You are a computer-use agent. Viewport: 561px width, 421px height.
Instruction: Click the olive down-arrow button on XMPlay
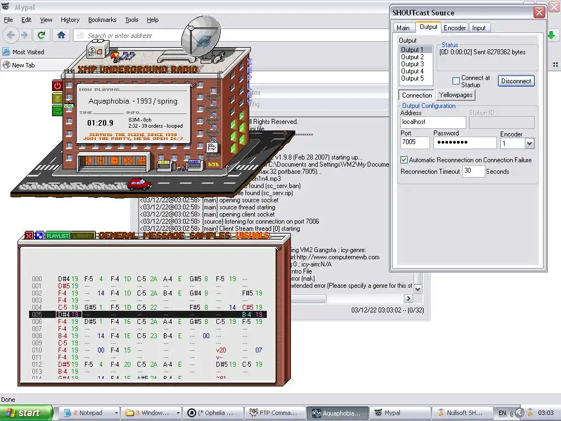click(x=57, y=98)
